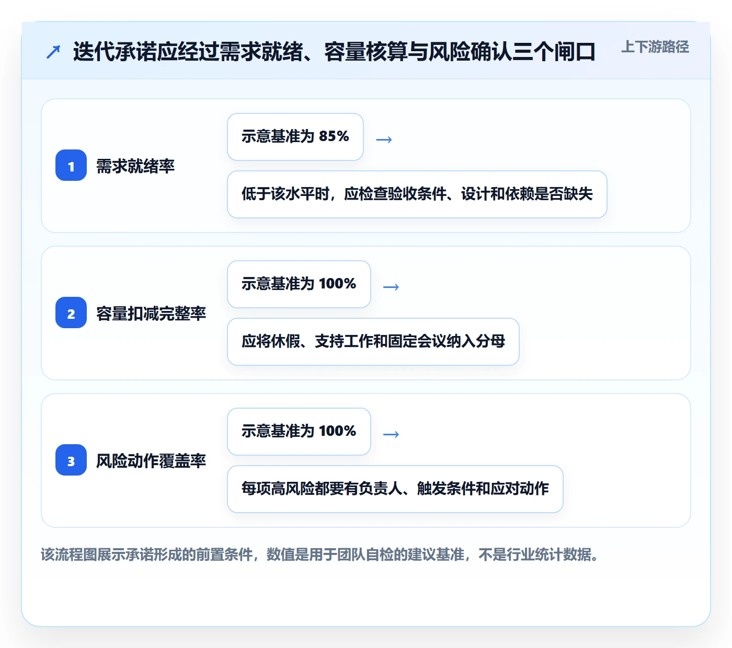Select the number 2 step badge
732x648 pixels.
click(71, 313)
